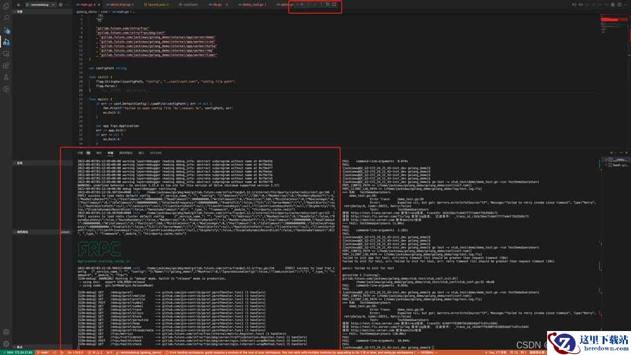
Task: Open the Extensions view
Action: tap(6, 66)
